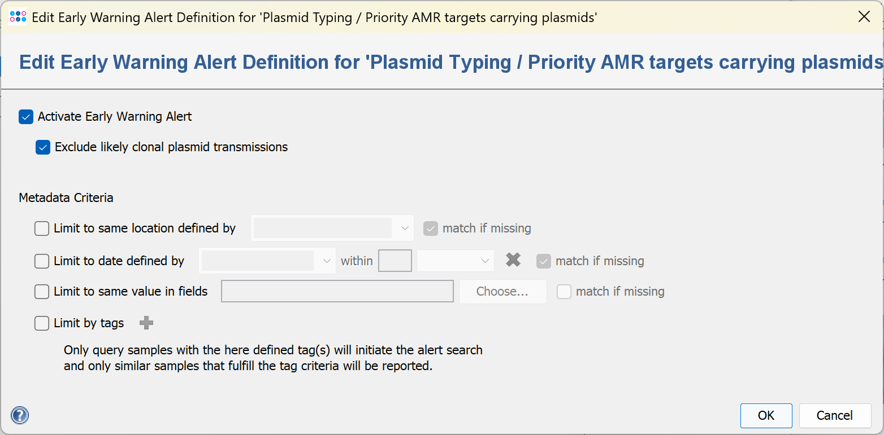Enable Limit to same location defined by
This screenshot has height=435, width=884.
click(x=42, y=229)
